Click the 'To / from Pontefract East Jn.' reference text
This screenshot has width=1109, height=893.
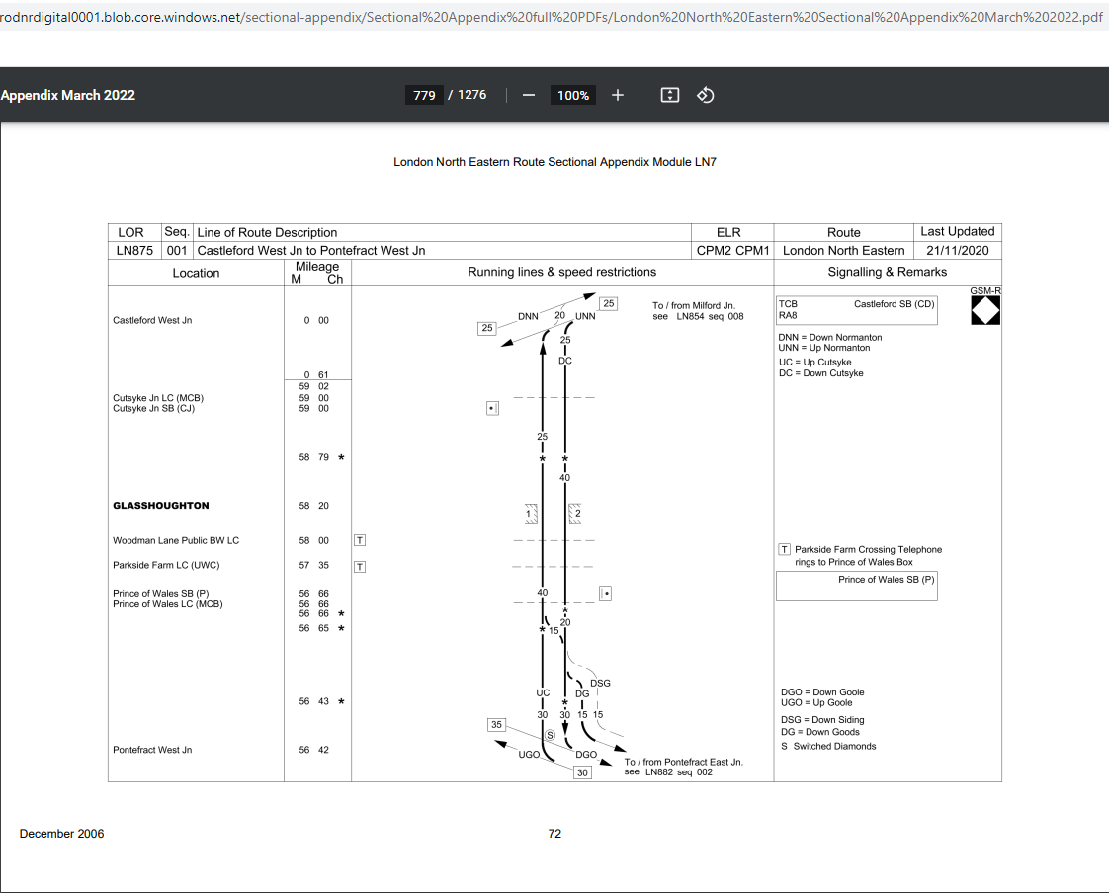point(683,763)
